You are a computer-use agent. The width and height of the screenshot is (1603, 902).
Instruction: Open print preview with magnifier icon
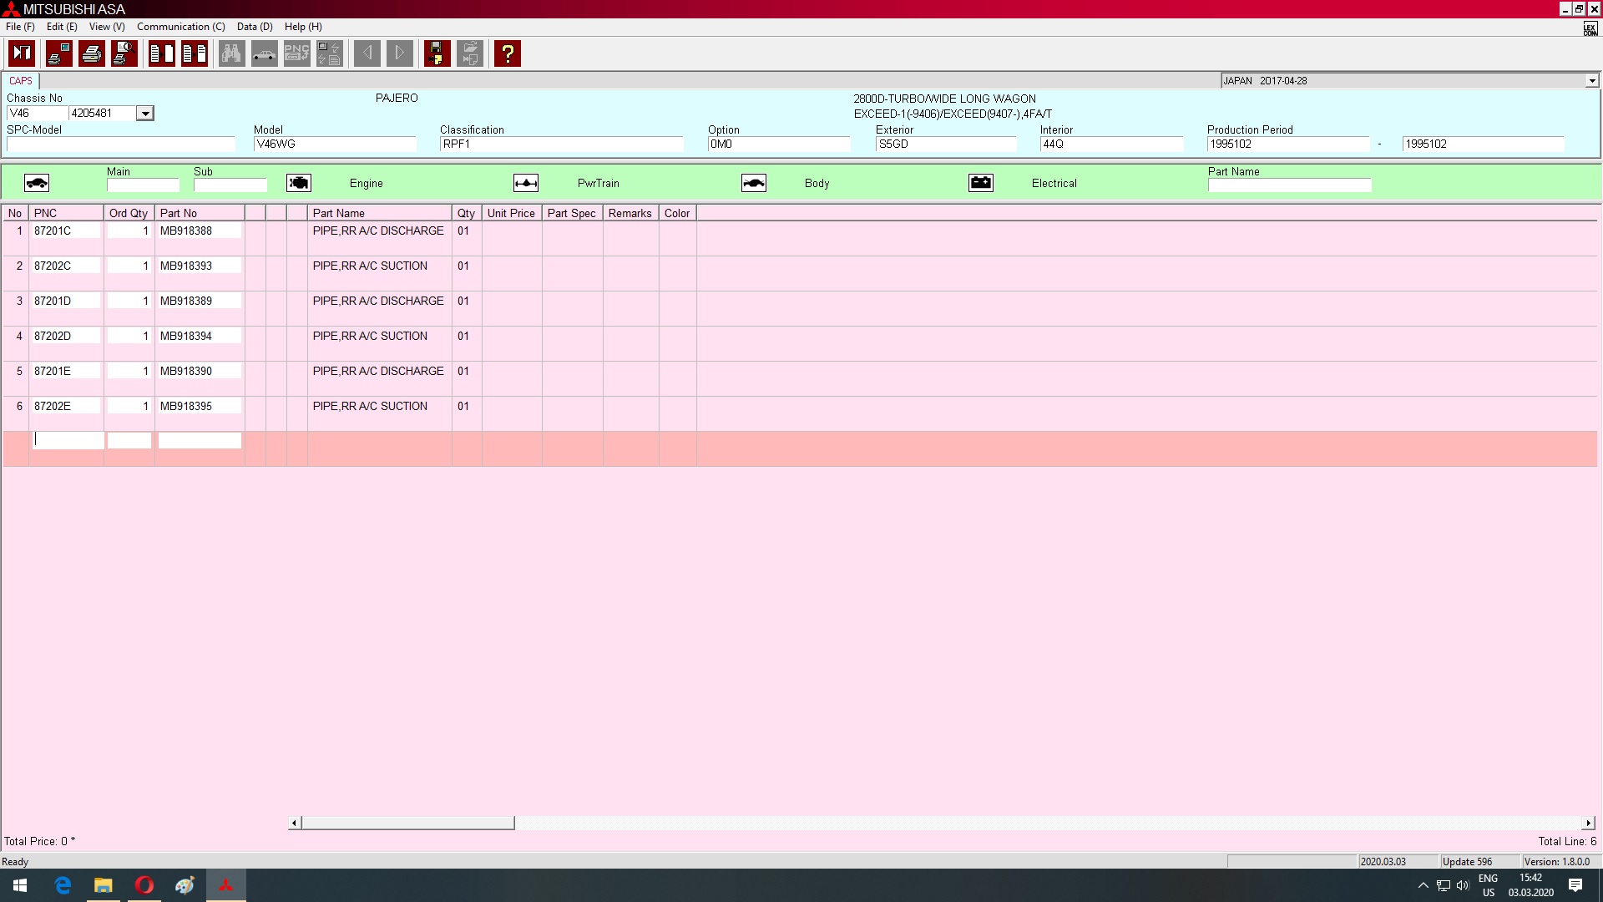(x=124, y=53)
